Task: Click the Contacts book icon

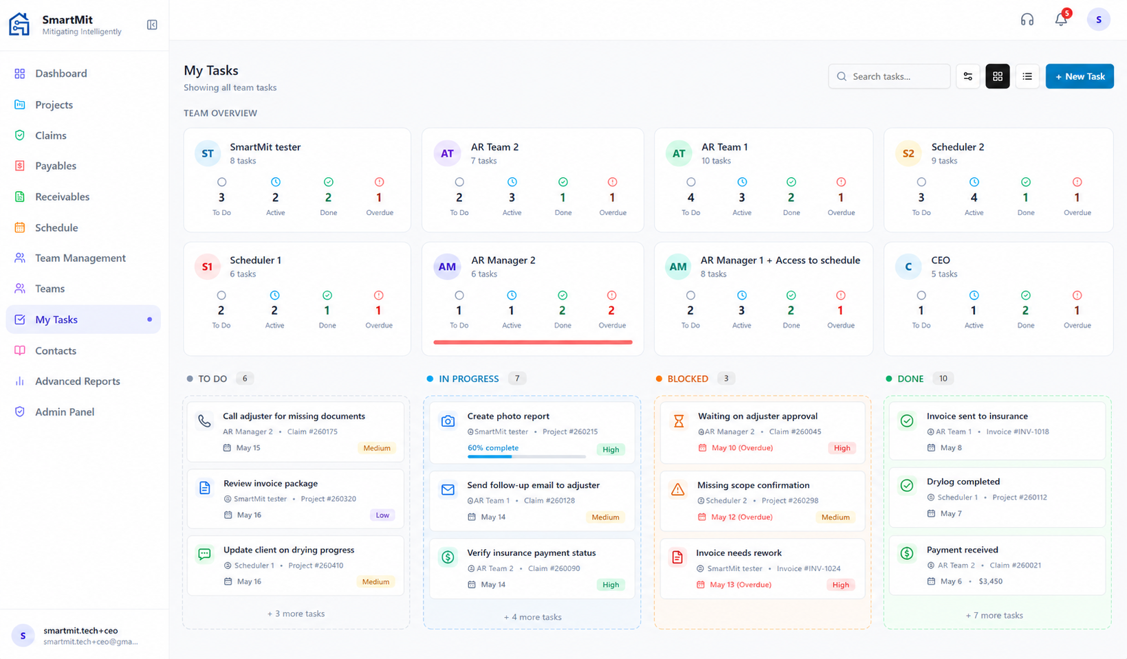Action: click(x=20, y=350)
